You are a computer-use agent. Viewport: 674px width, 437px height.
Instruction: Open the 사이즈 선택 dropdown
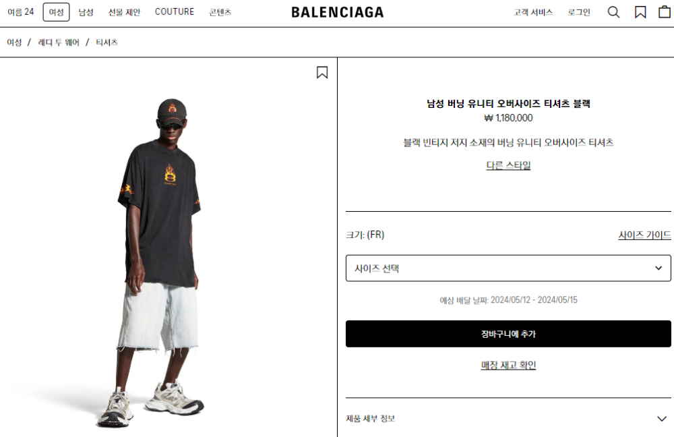pyautogui.click(x=508, y=268)
